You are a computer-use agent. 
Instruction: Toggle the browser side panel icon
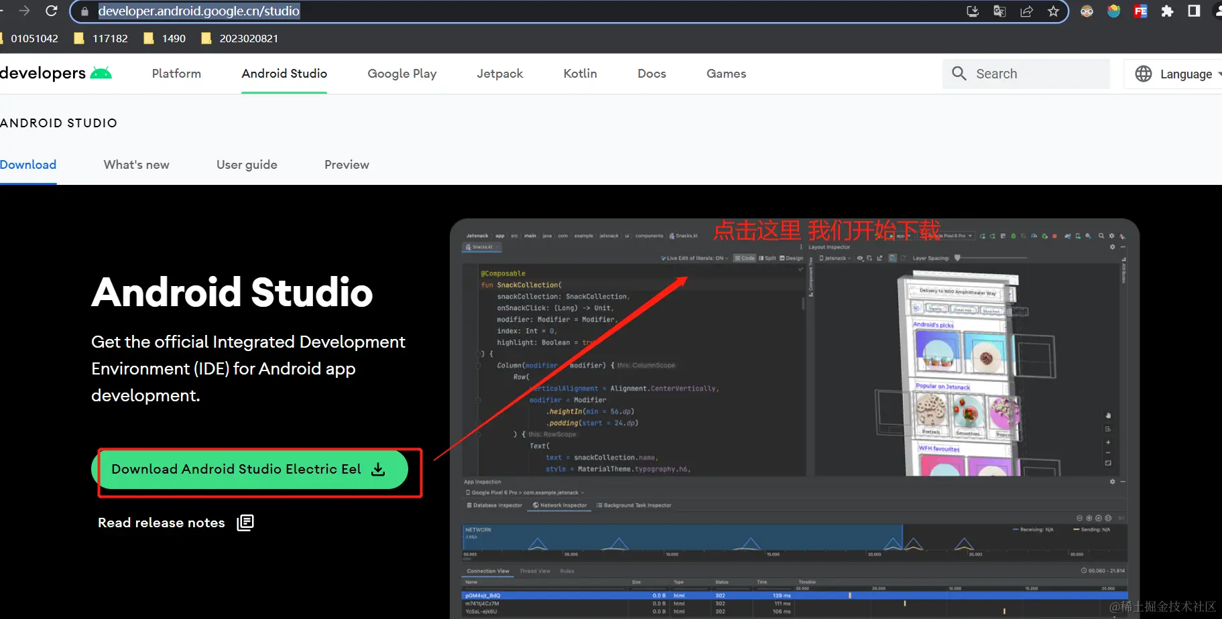point(1194,11)
